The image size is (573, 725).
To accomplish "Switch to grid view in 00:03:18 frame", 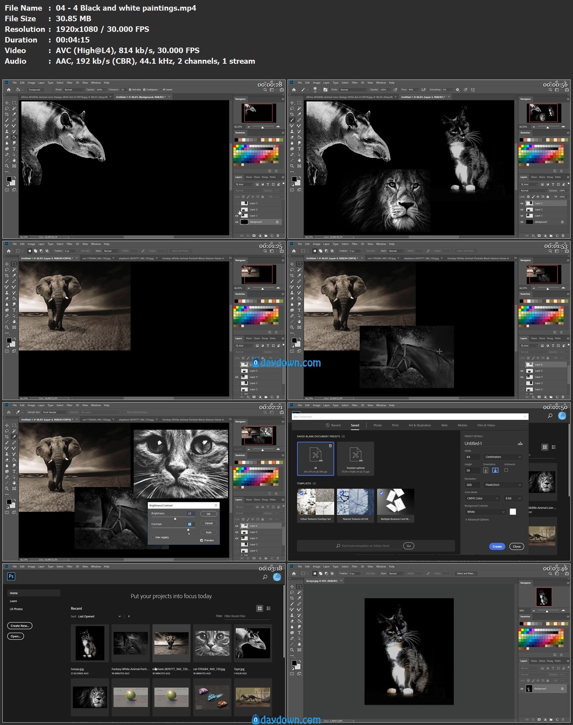I will [x=260, y=608].
